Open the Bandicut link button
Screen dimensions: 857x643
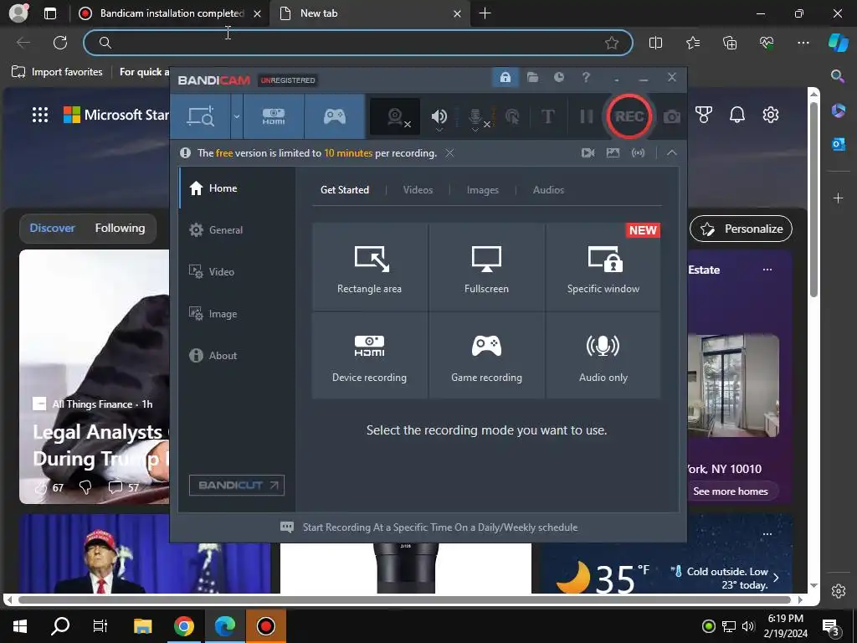click(x=237, y=485)
